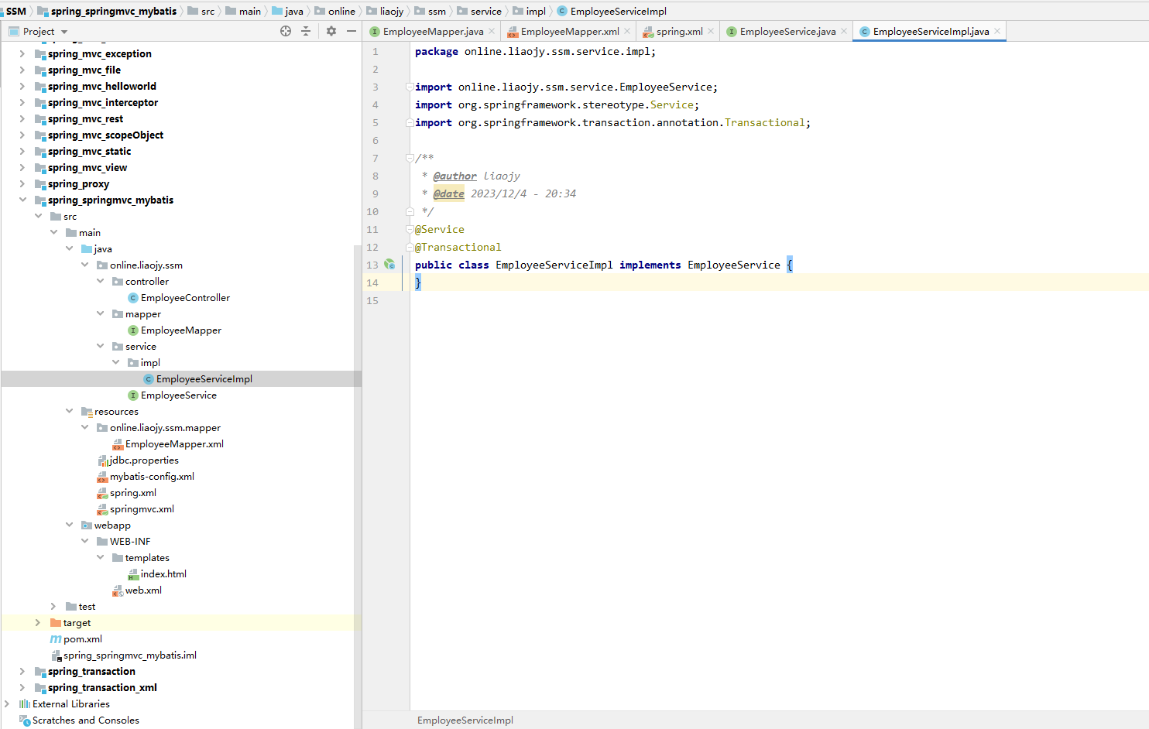Click line number 15 in the gutter

(372, 301)
